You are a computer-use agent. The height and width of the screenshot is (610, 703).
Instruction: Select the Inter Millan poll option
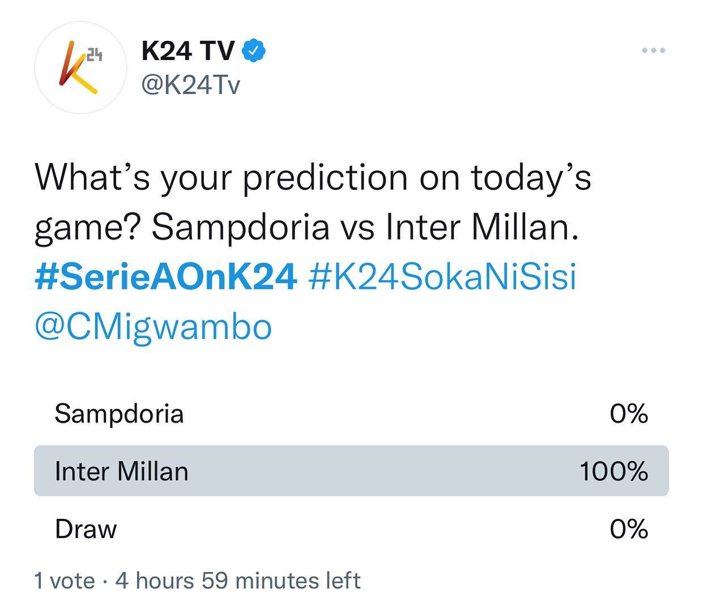[351, 471]
